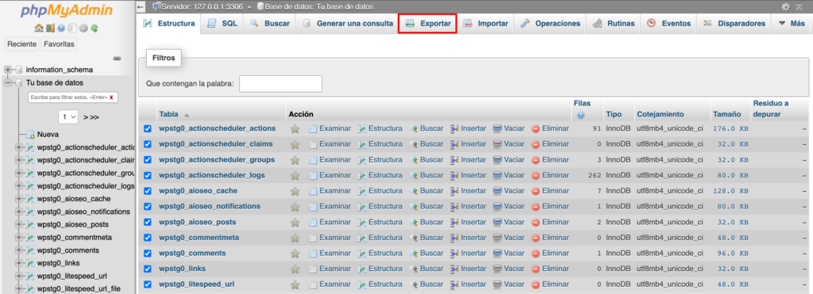Open the Más dropdown tab
Image resolution: width=813 pixels, height=294 pixels.
pyautogui.click(x=792, y=24)
